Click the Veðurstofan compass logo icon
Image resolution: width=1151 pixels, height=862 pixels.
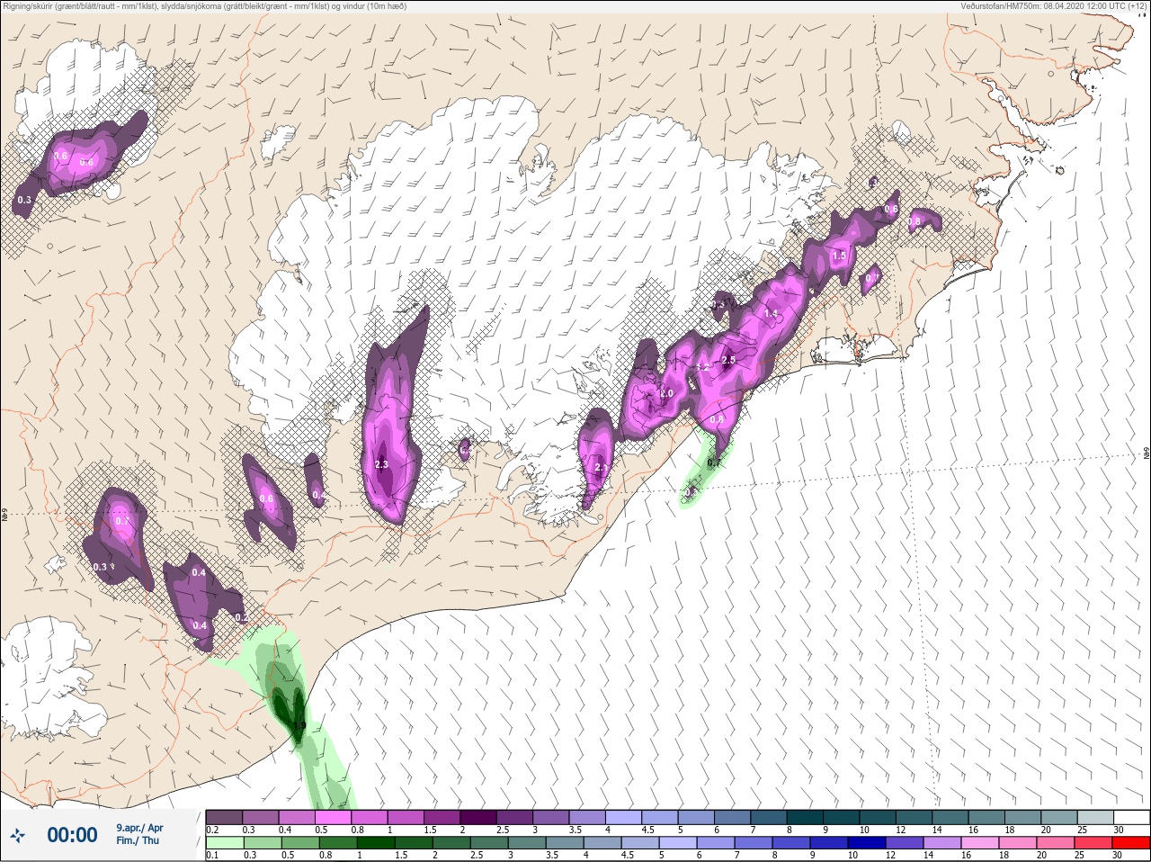[17, 835]
